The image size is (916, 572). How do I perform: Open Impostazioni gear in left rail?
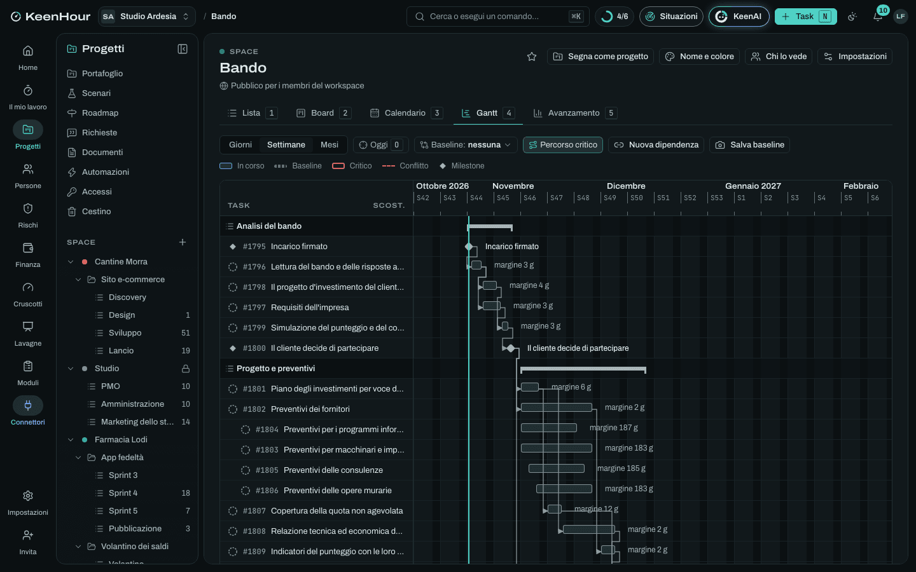coord(28,502)
